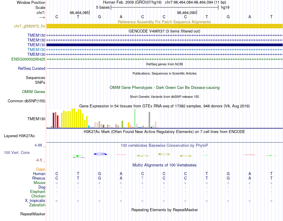Image resolution: width=283 pixels, height=221 pixels.
Task: Open the ENSG00000295425 gene label
Action: (28, 59)
